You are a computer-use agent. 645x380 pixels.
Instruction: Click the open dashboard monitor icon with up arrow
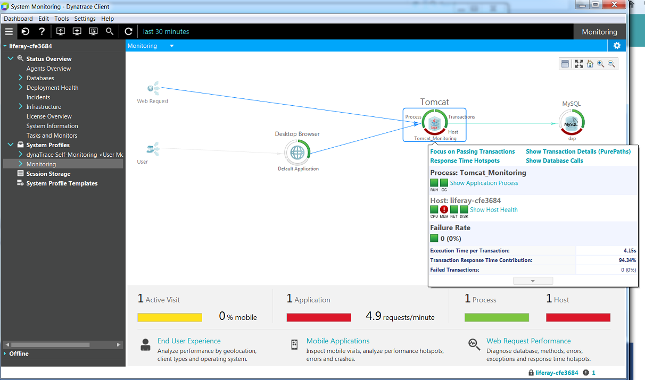click(x=61, y=31)
